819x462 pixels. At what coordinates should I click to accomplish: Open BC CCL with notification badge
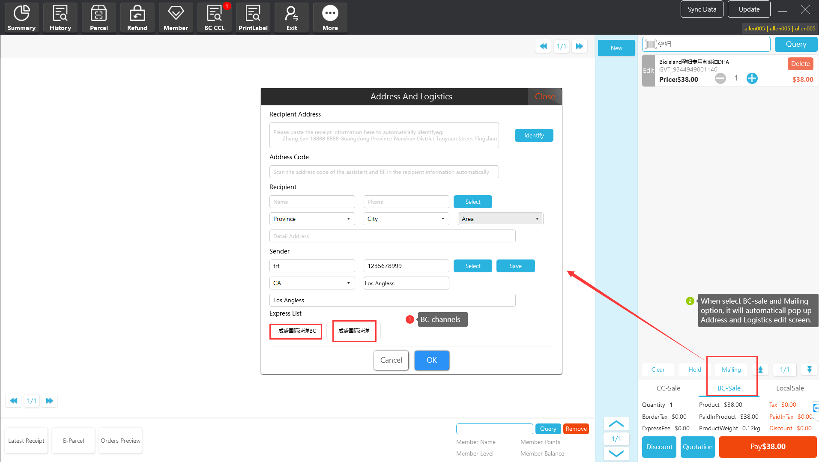click(214, 18)
